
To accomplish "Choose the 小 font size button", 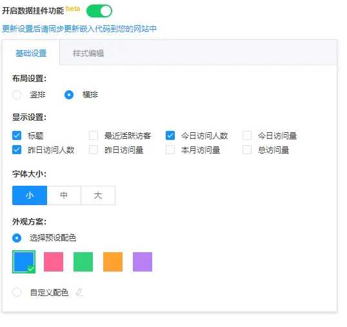I will 30,195.
